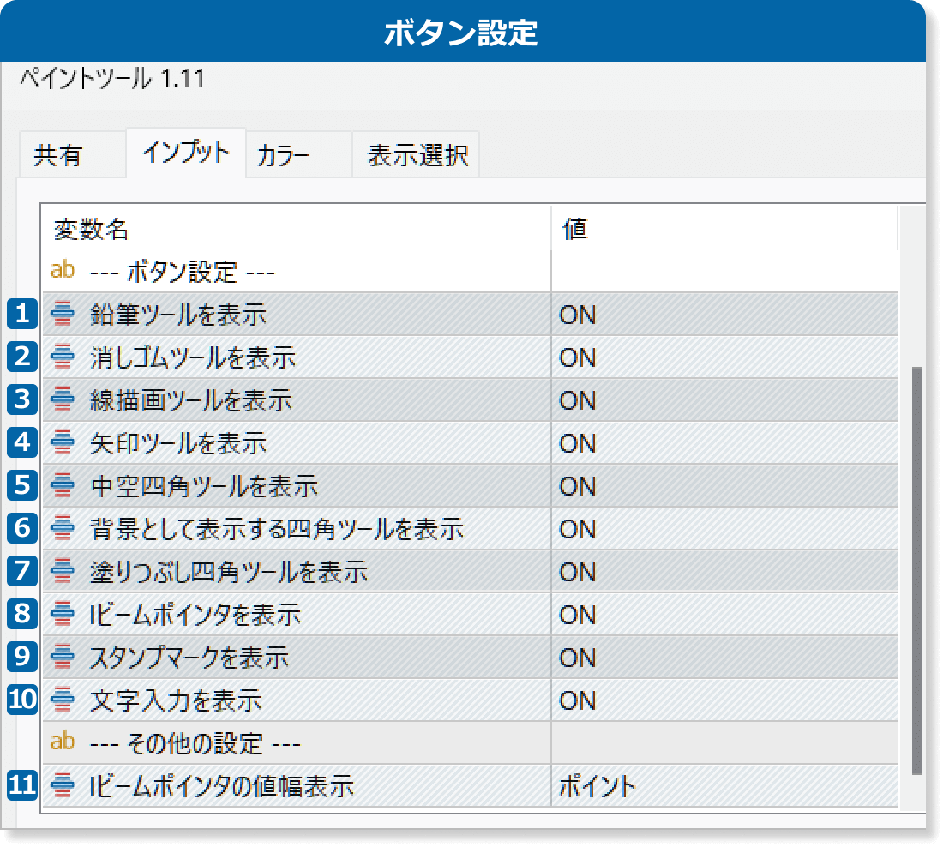Click the icon beside 消しゴムツールを表示
943x847 pixels.
pos(63,357)
